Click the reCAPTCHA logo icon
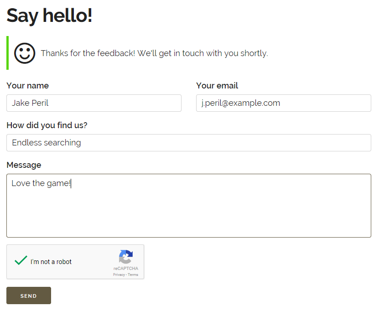Image resolution: width=379 pixels, height=311 pixels. coord(126,257)
